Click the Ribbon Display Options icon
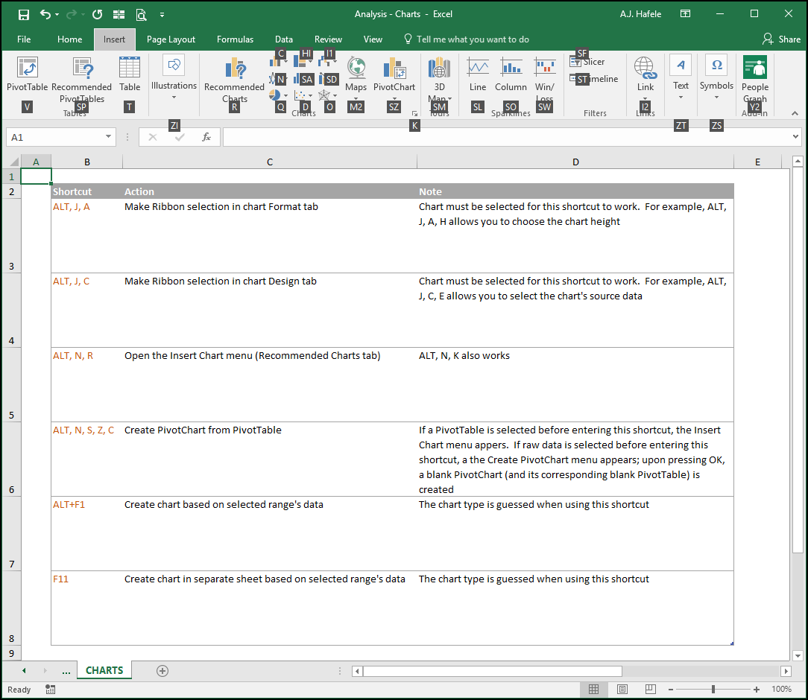Screen dimensions: 808x700 tap(685, 14)
